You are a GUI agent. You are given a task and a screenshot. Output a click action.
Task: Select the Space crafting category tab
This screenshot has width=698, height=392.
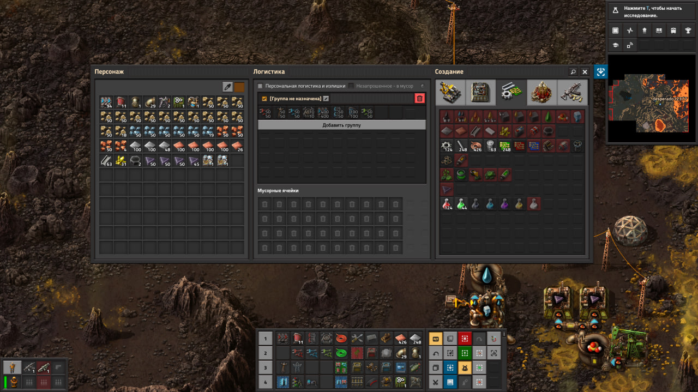[542, 92]
